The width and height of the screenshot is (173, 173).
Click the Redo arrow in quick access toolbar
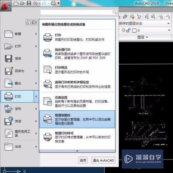pyautogui.click(x=44, y=3)
